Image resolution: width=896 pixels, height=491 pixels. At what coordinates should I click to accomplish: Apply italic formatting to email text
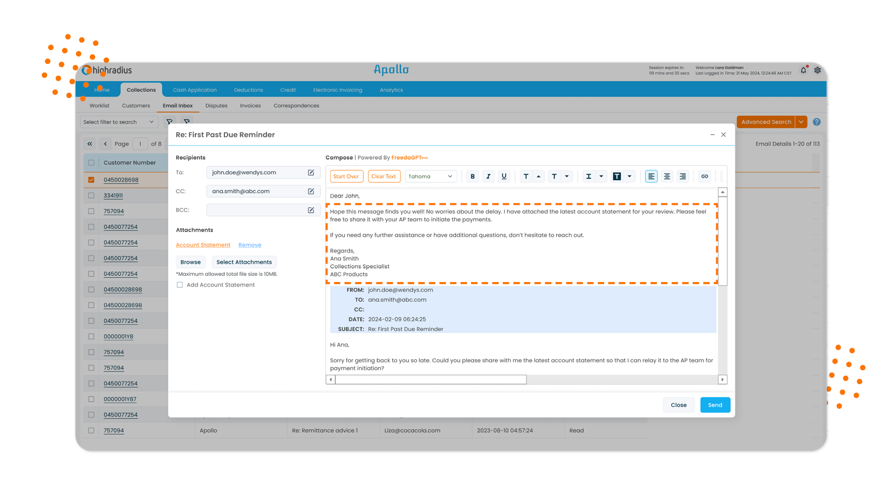tap(488, 176)
